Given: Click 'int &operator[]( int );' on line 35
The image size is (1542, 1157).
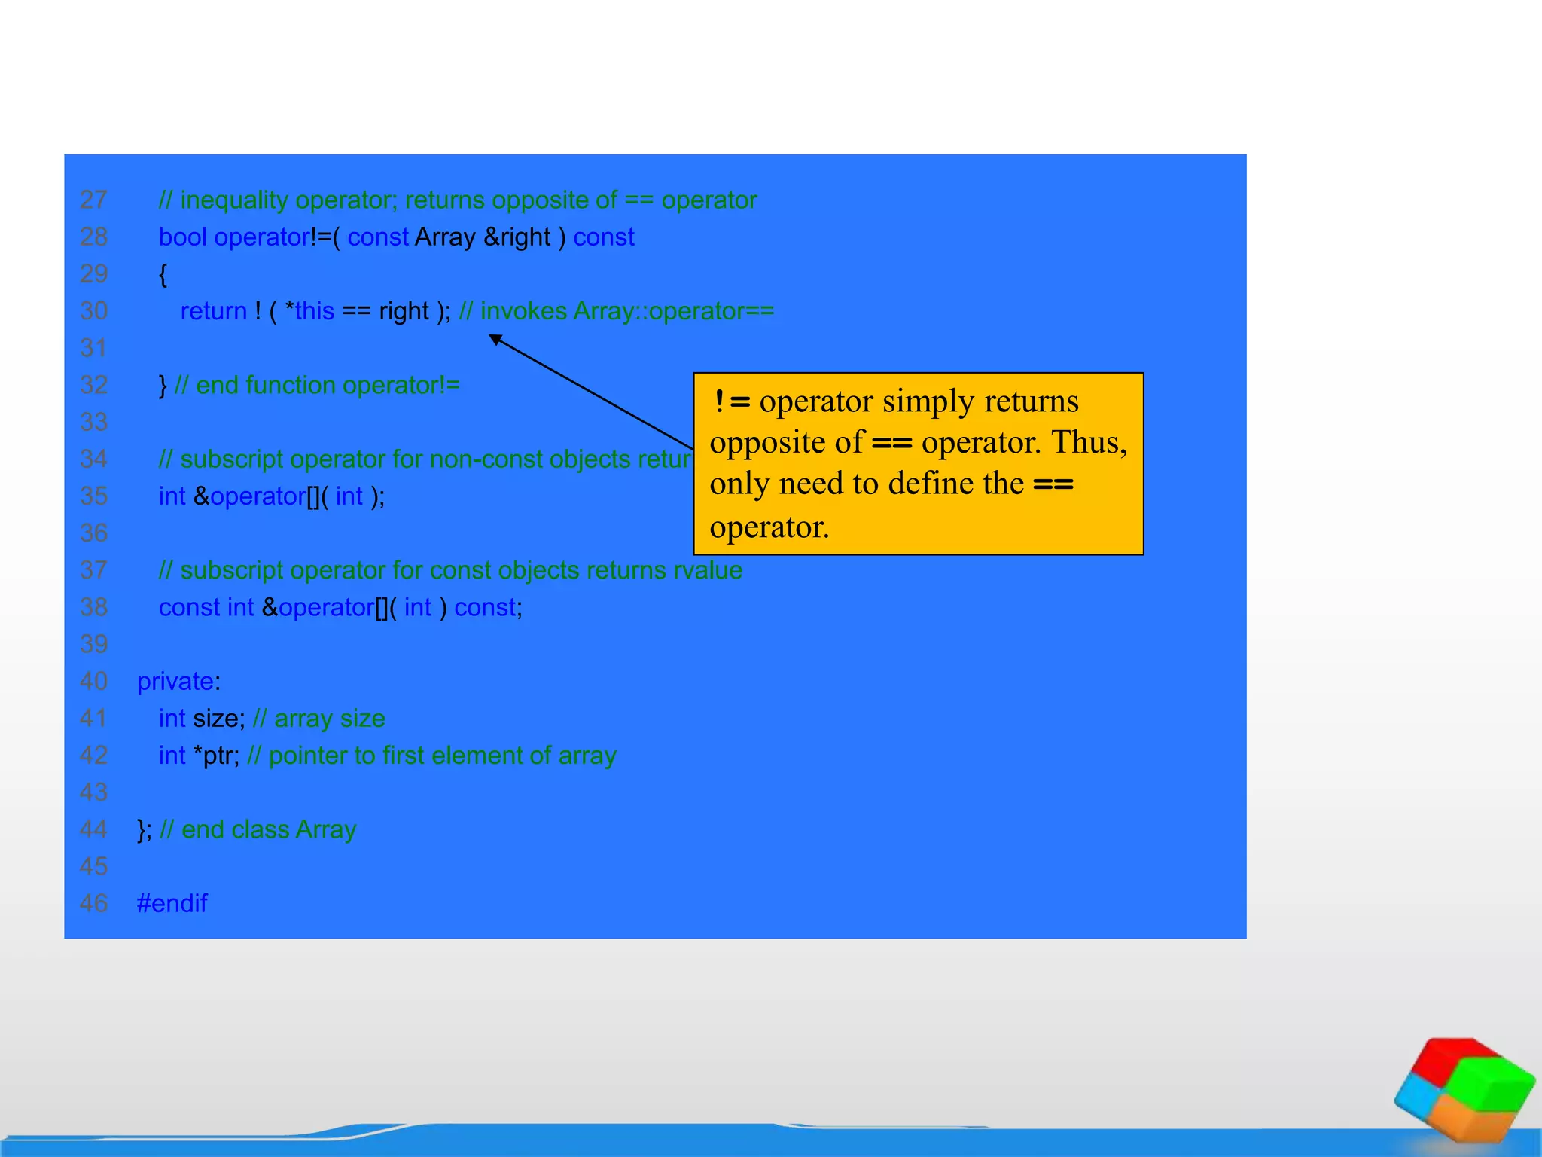Looking at the screenshot, I should pos(271,496).
